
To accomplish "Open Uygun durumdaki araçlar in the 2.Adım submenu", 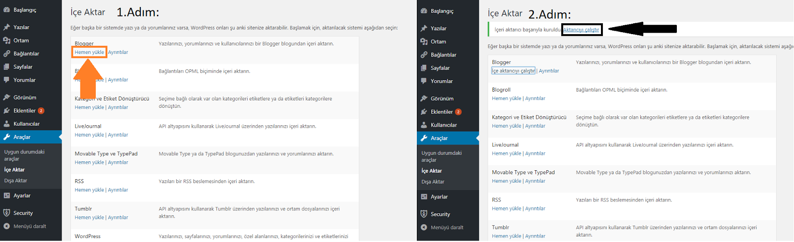I will click(442, 156).
